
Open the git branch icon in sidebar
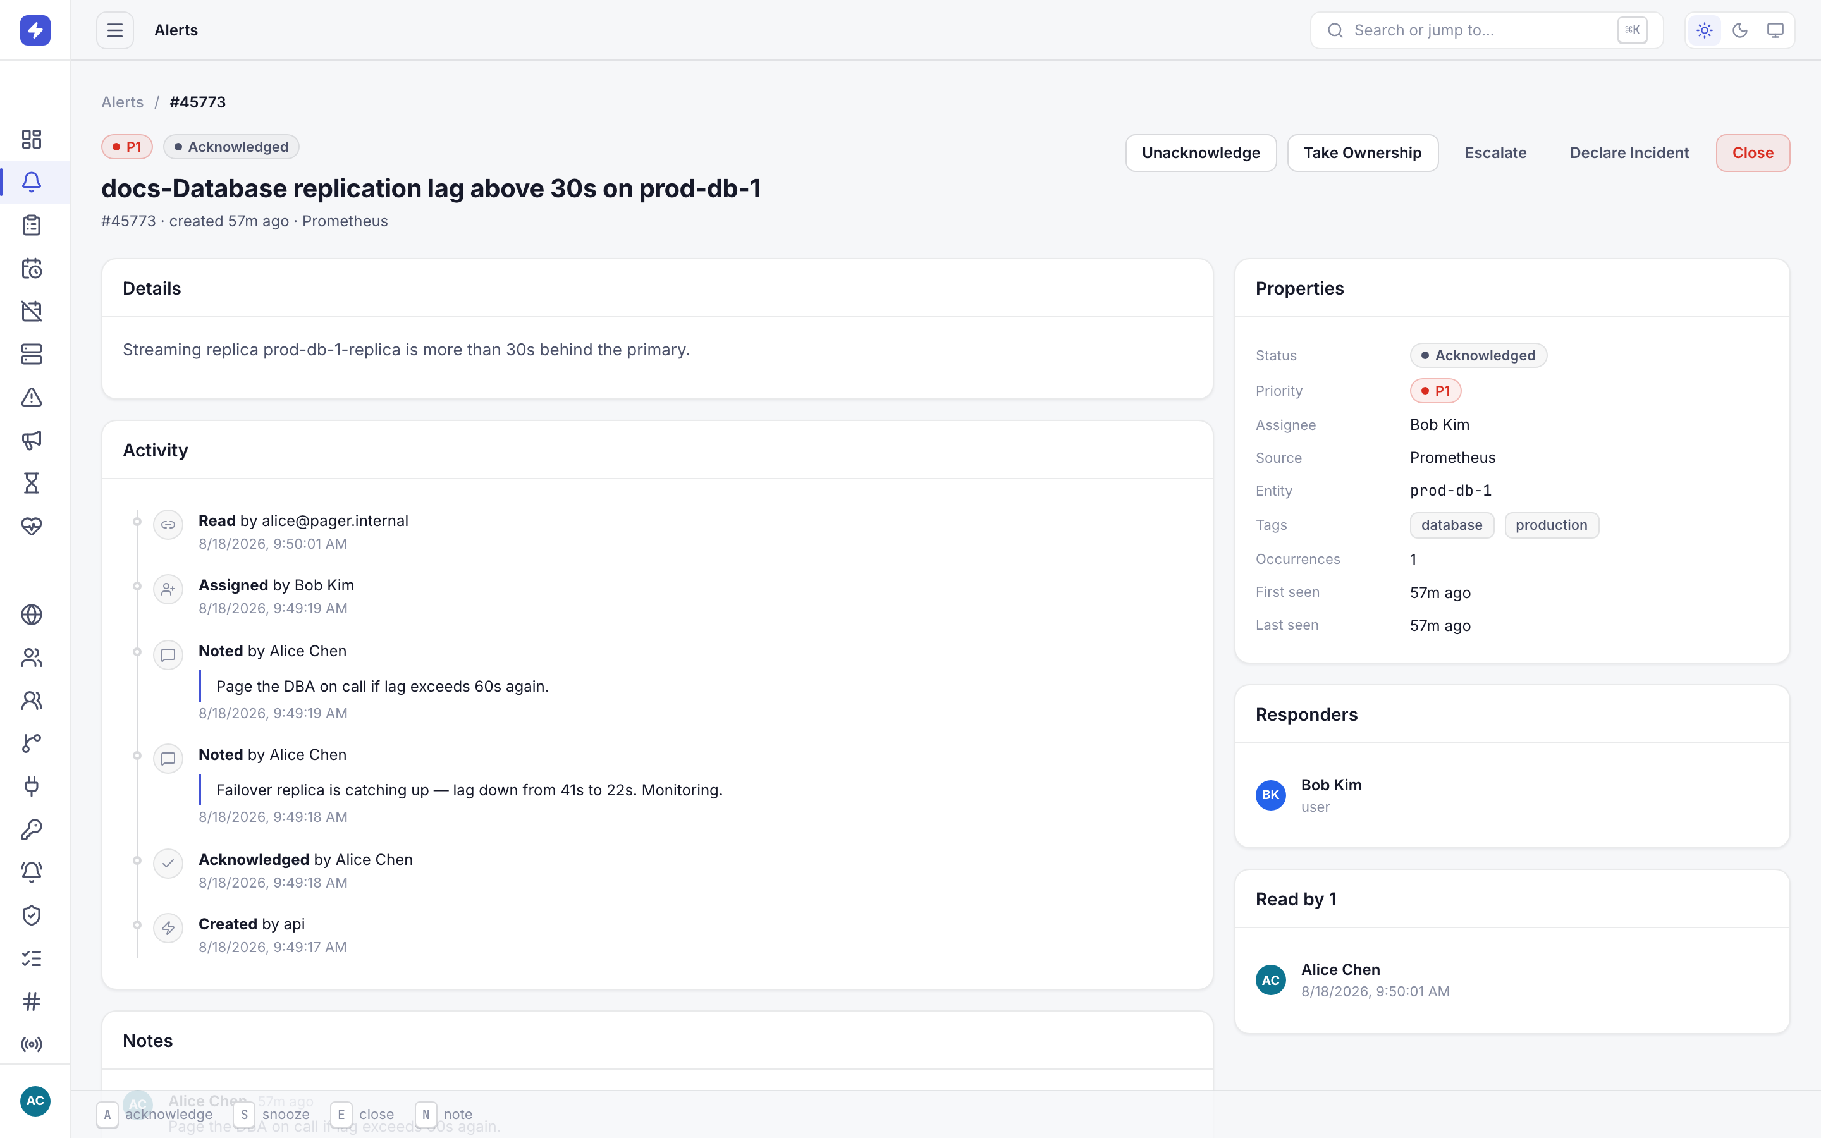pyautogui.click(x=32, y=743)
